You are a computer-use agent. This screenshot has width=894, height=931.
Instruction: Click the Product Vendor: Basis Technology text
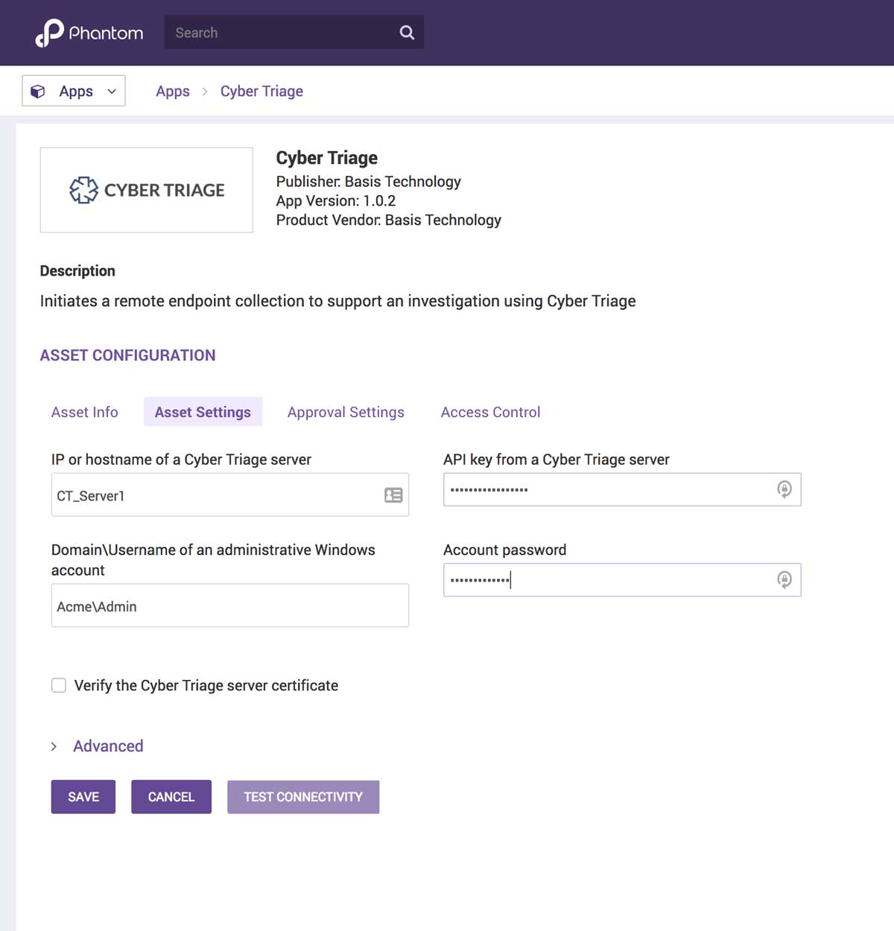(x=388, y=220)
